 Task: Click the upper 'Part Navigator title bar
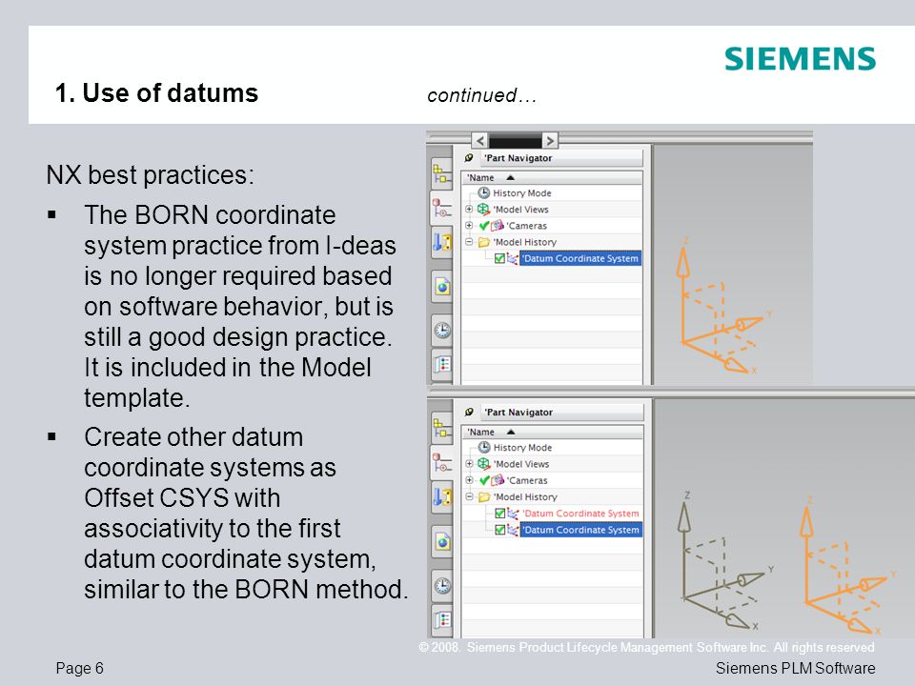coord(561,158)
